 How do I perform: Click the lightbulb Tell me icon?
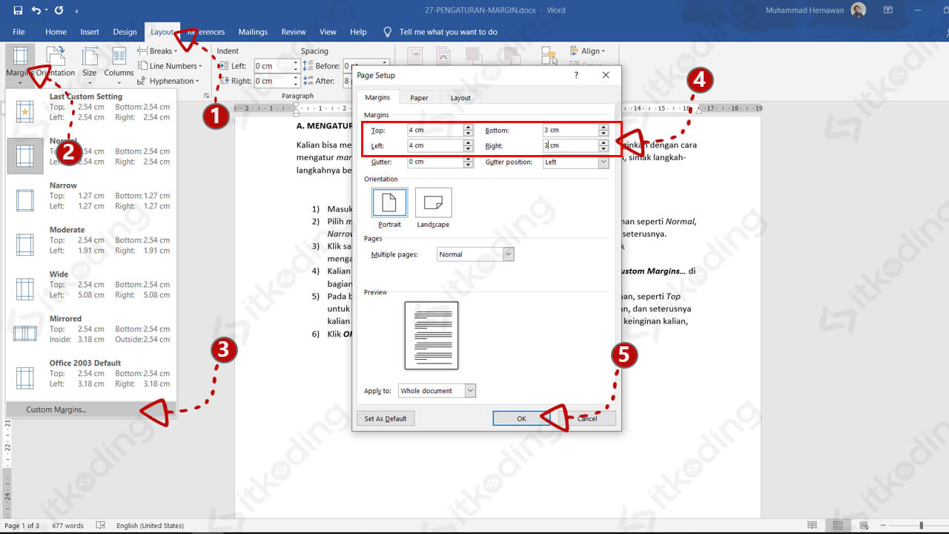[387, 32]
